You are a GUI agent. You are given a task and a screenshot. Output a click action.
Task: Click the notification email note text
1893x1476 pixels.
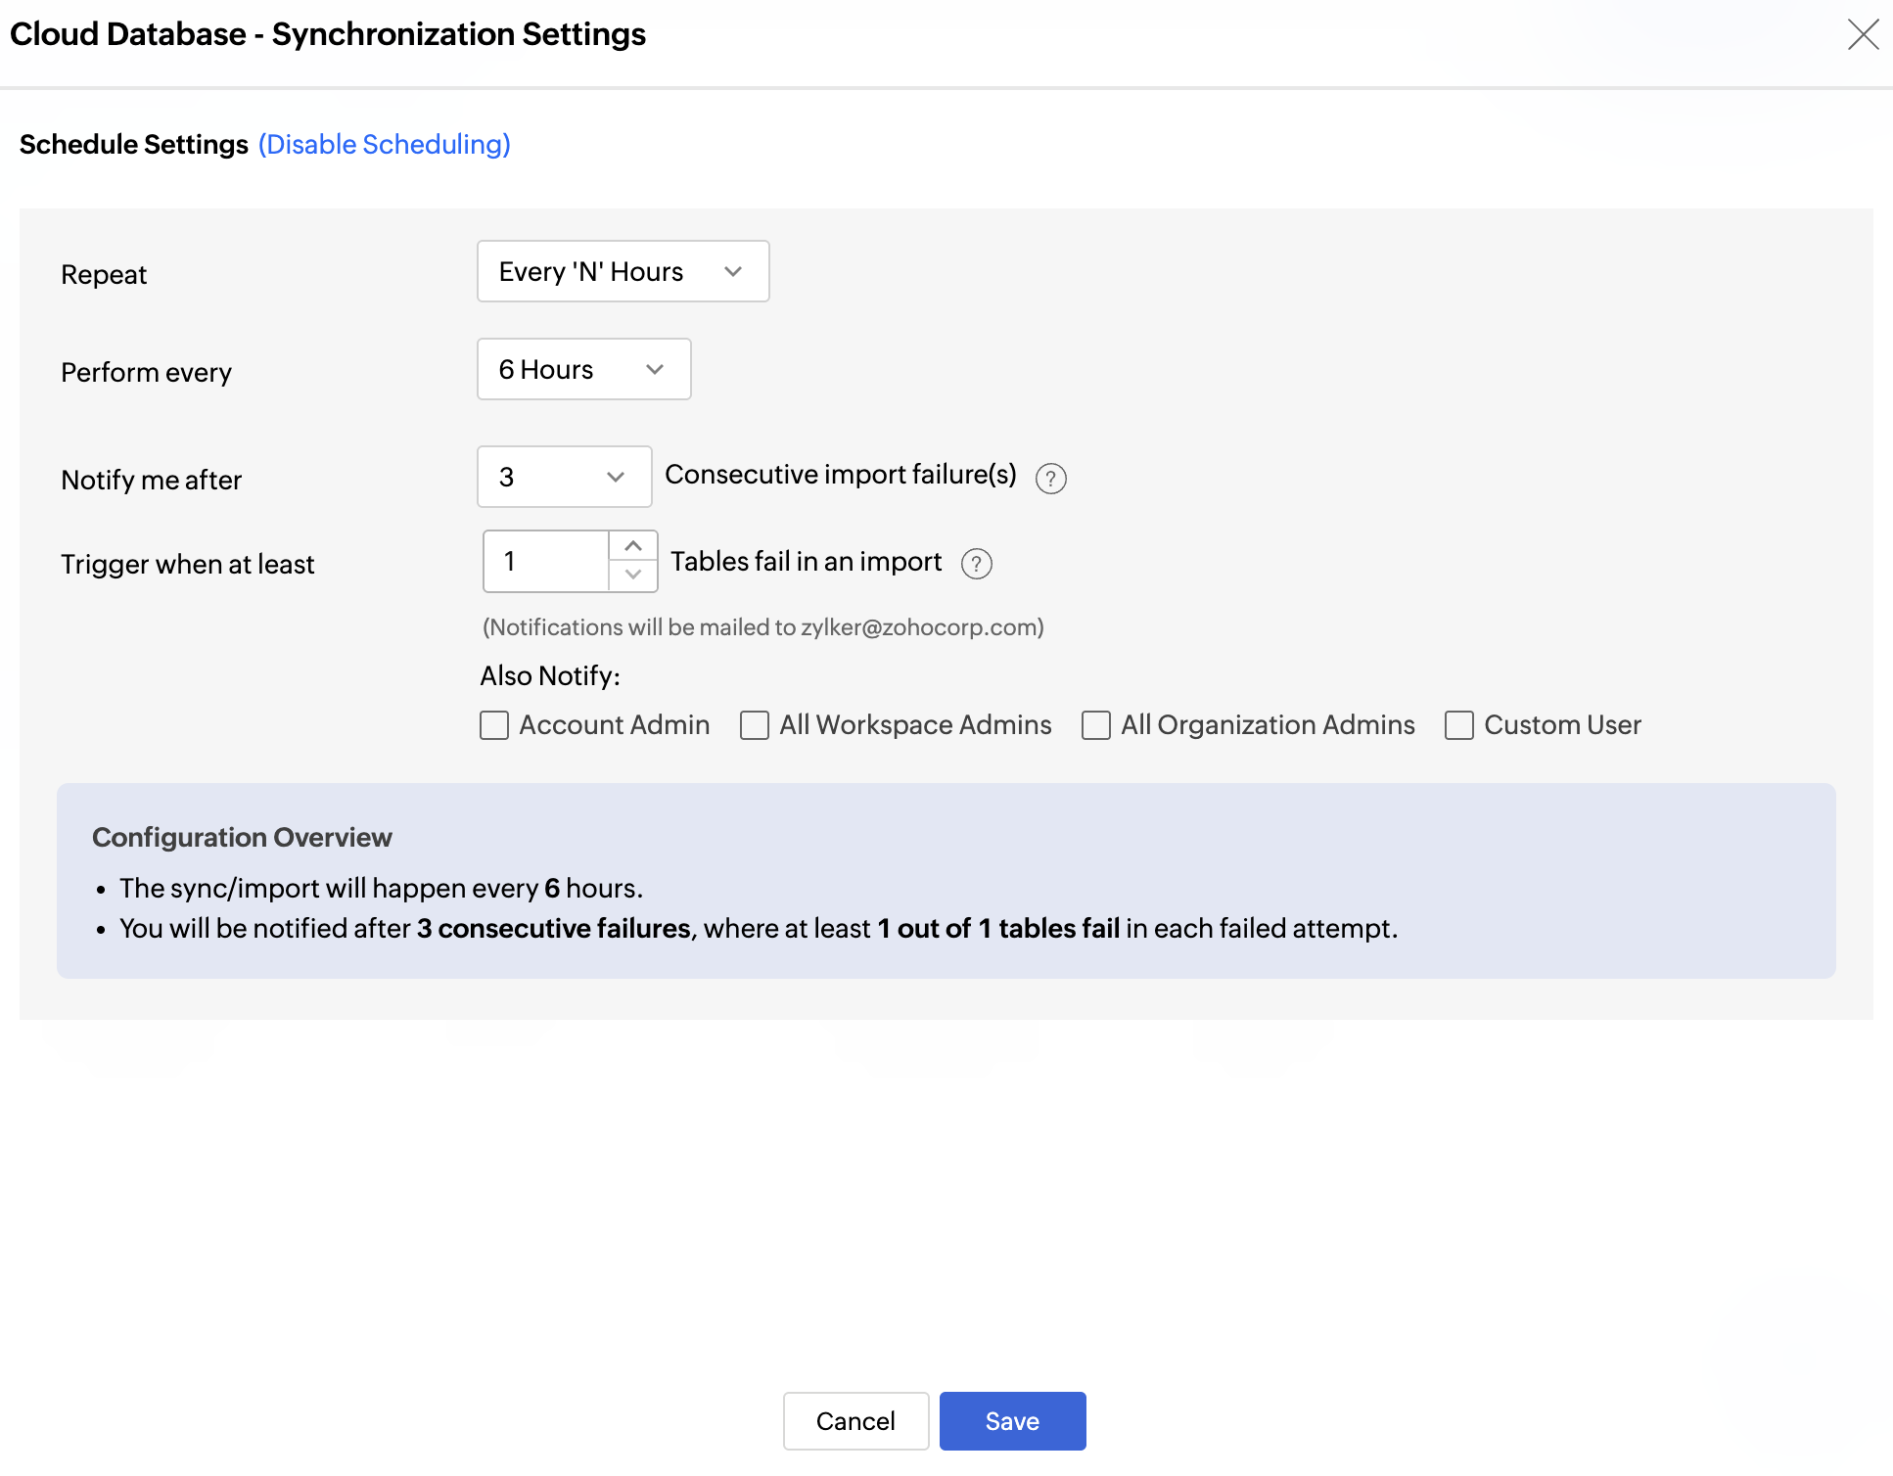click(x=763, y=627)
